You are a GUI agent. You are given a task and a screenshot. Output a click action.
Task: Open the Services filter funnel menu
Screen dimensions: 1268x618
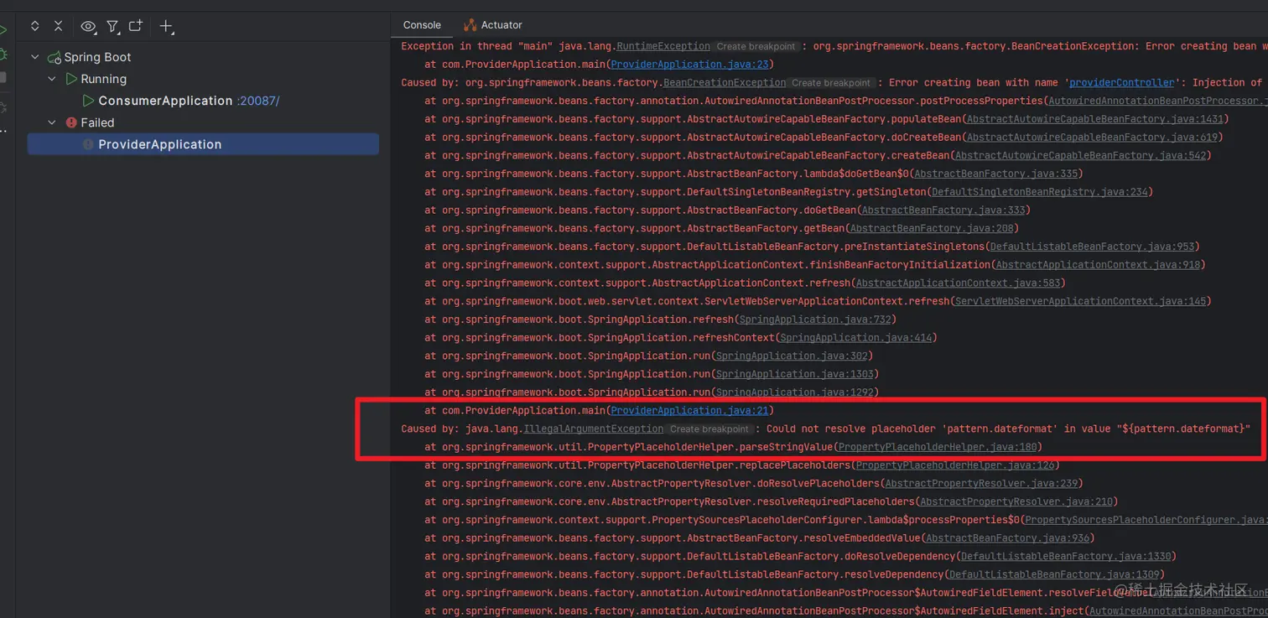112,27
